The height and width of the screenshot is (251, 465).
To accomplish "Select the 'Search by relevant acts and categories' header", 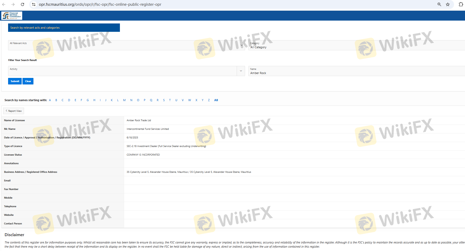I will (x=64, y=28).
